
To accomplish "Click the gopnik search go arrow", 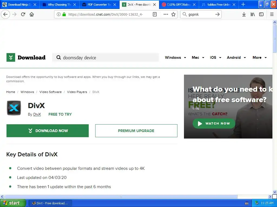I will click(x=217, y=14).
